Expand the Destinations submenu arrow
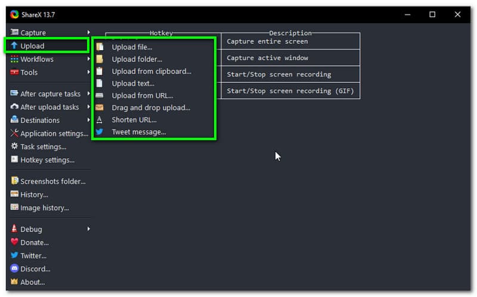Viewport: 477px width, 297px height. coord(88,120)
